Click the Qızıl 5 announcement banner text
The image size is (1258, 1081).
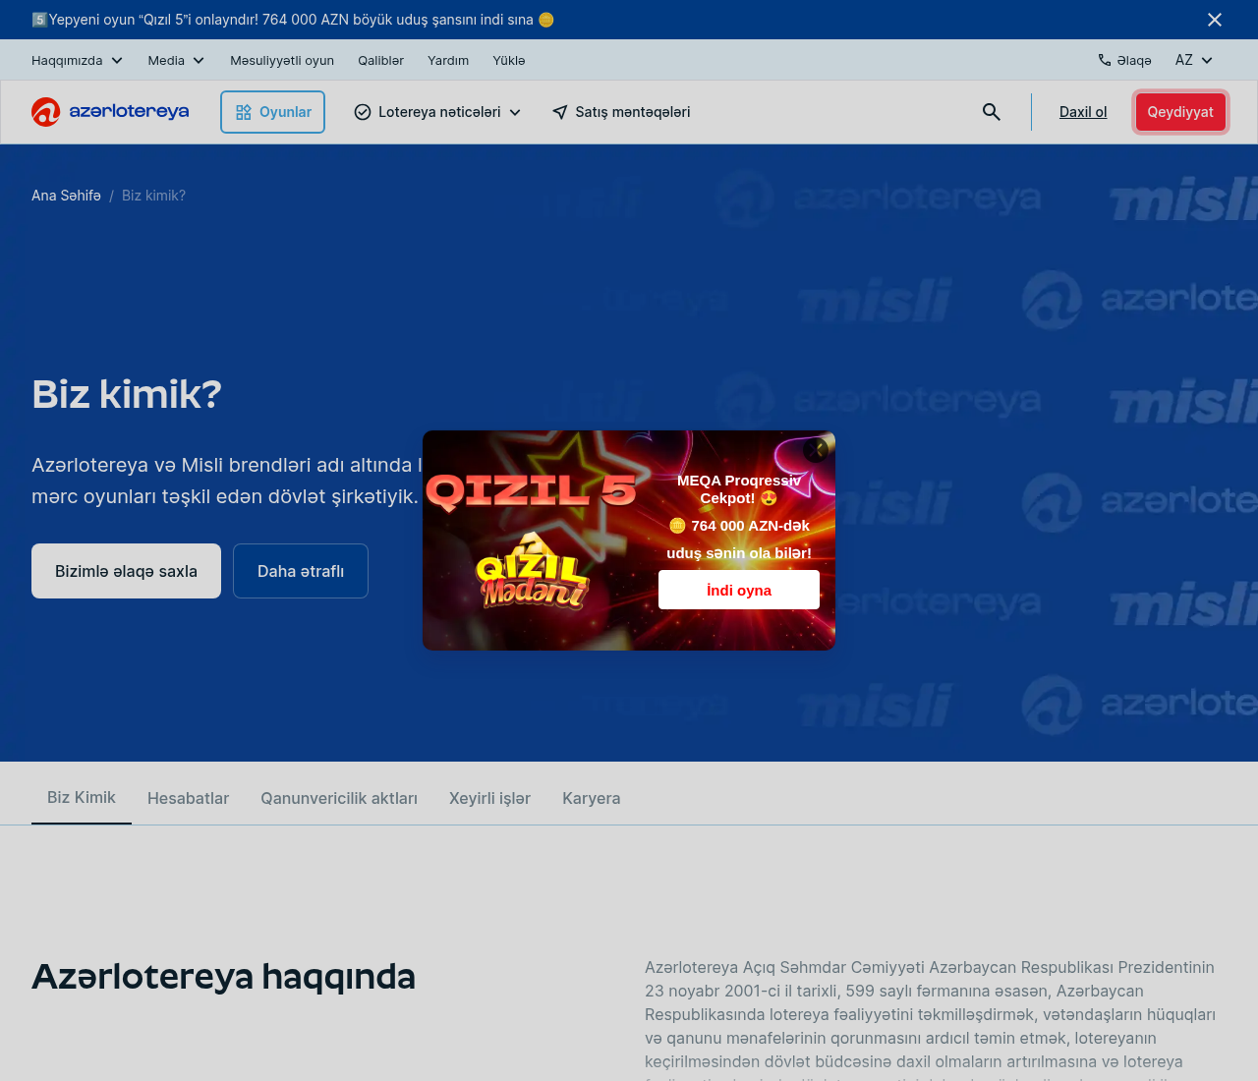point(292,20)
